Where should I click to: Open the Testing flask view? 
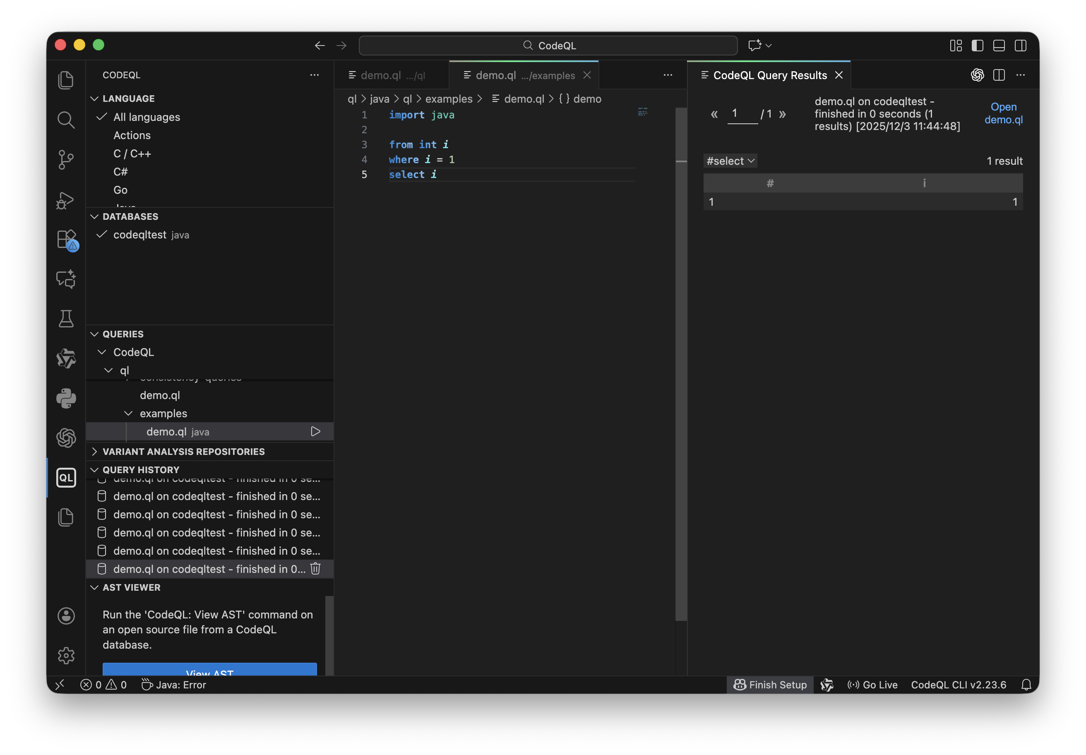[x=66, y=319]
